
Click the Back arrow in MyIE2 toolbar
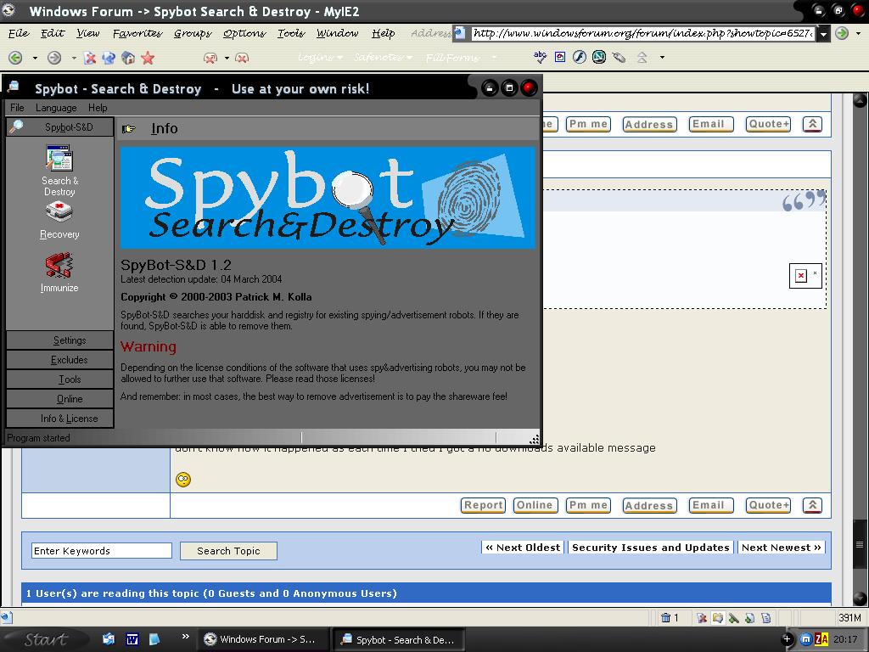point(15,58)
